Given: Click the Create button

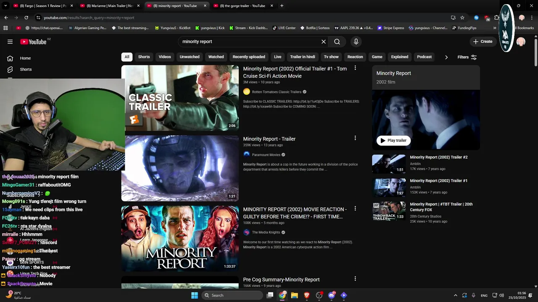Looking at the screenshot, I should [483, 42].
